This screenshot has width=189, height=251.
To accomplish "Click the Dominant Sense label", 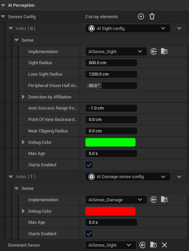I will (24, 245).
